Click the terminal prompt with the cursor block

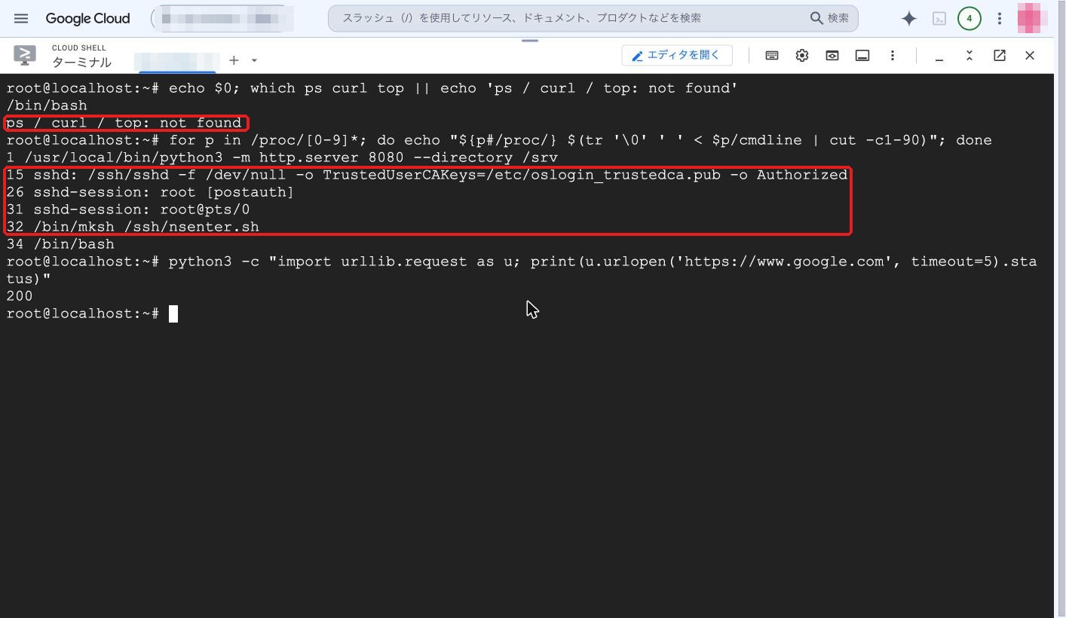[x=92, y=314]
